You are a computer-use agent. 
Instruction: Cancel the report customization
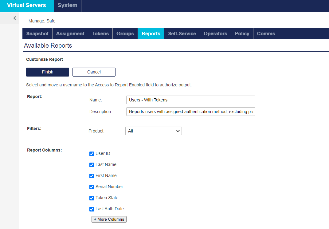[94, 72]
